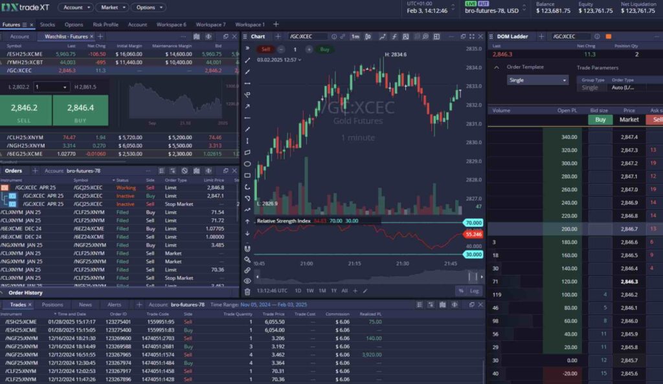This screenshot has width=663, height=384.
Task: Click the 2,846.2 SELL button
Action: 25,111
